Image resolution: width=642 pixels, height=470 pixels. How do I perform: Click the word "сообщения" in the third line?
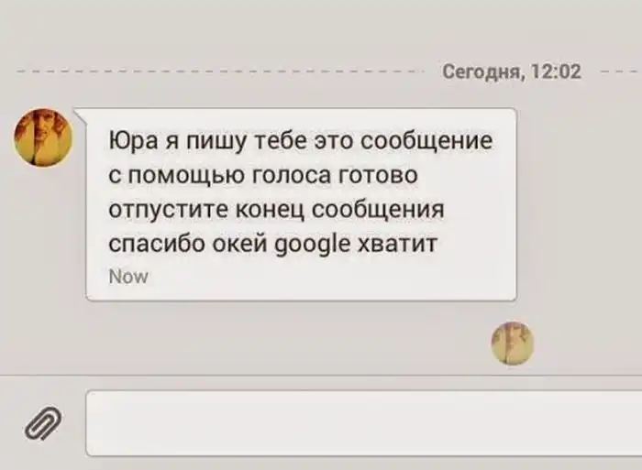coord(378,210)
